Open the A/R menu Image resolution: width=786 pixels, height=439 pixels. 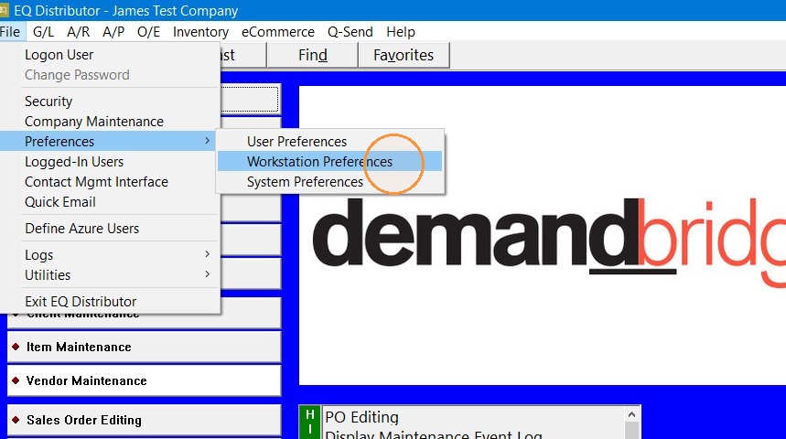pyautogui.click(x=78, y=32)
